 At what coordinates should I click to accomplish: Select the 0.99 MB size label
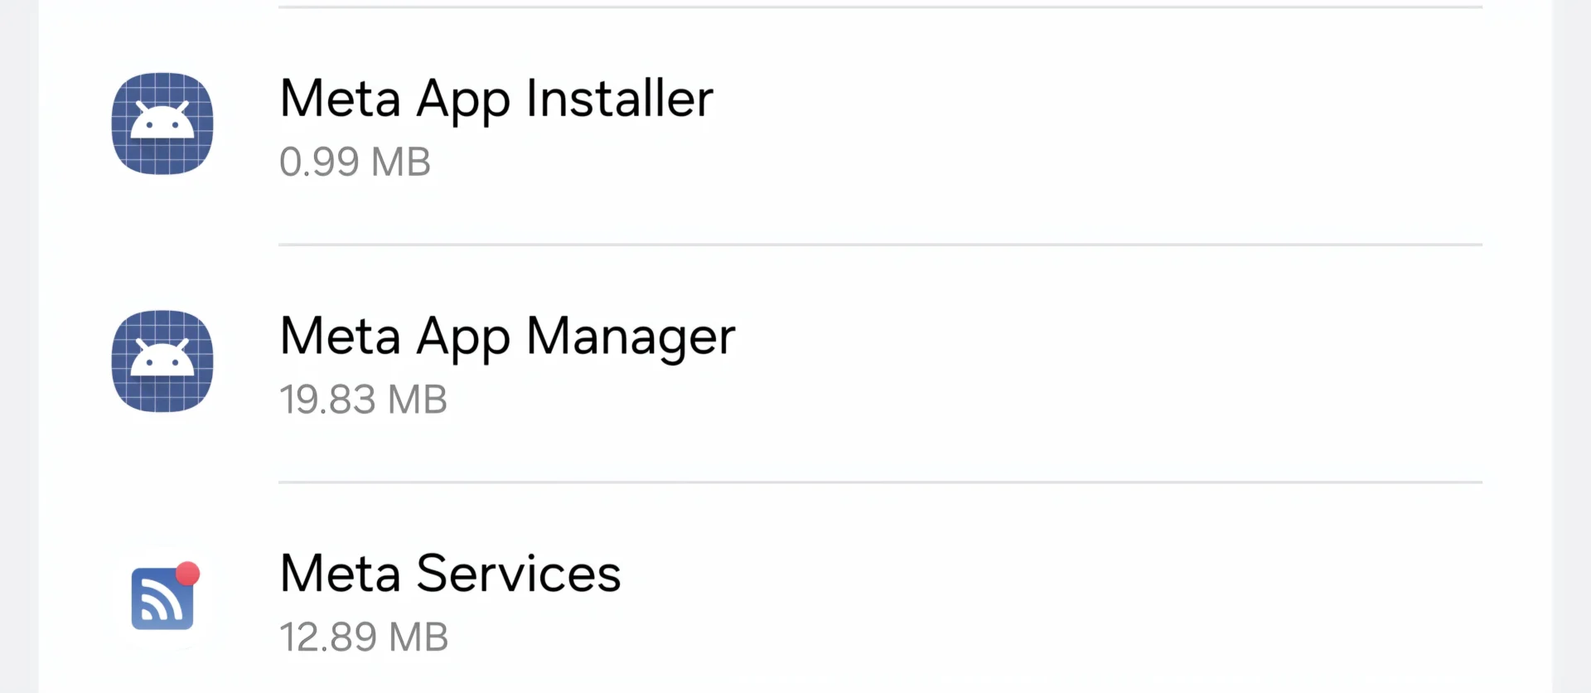355,162
